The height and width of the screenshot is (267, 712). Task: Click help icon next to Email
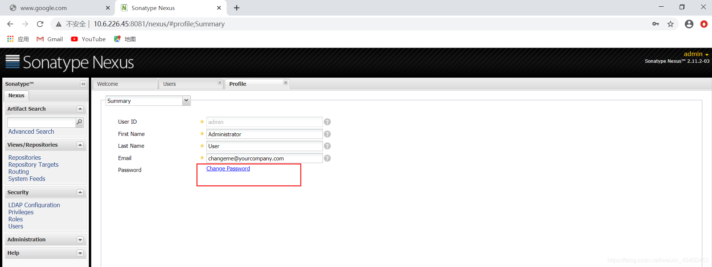[327, 158]
